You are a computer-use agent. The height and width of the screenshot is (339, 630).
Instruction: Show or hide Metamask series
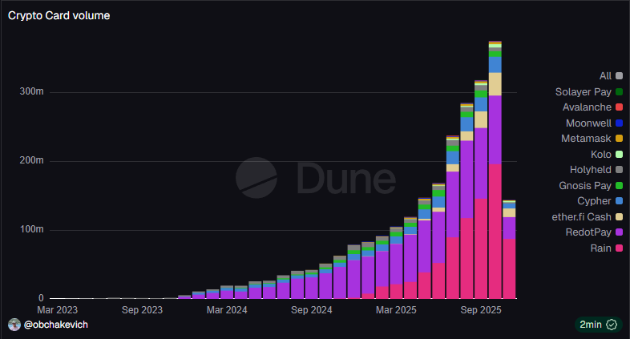(x=593, y=139)
